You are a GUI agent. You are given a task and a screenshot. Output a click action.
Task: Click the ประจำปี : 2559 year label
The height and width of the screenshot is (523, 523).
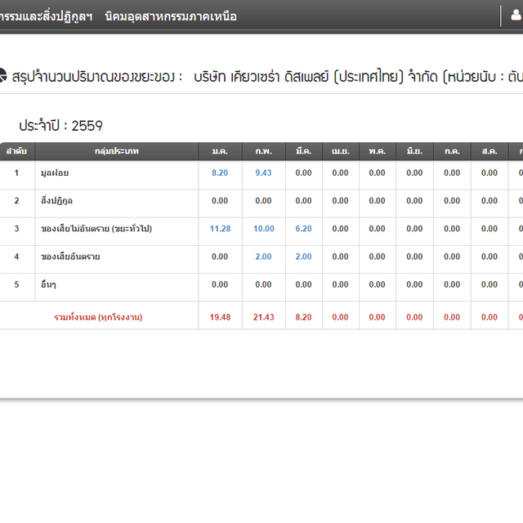pos(60,125)
